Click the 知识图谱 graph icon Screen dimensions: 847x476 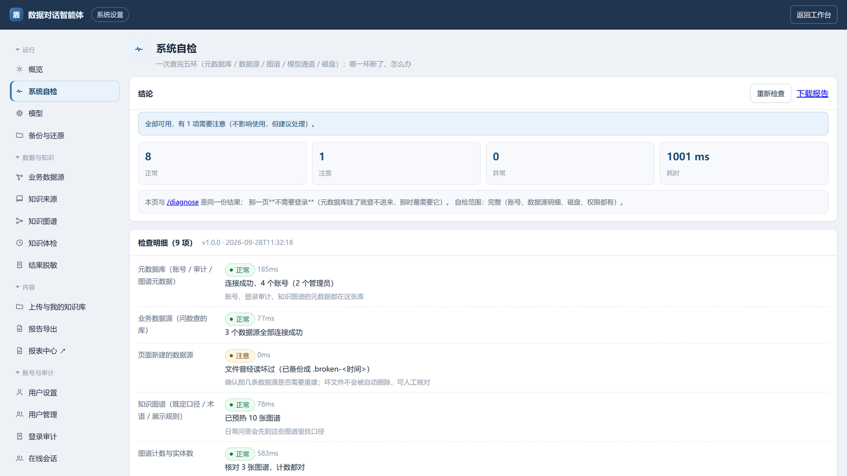(20, 221)
